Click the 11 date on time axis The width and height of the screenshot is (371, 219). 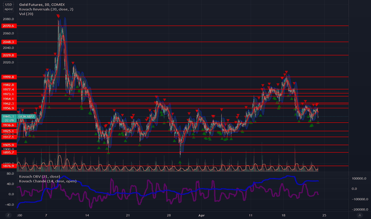[x=250, y=215]
